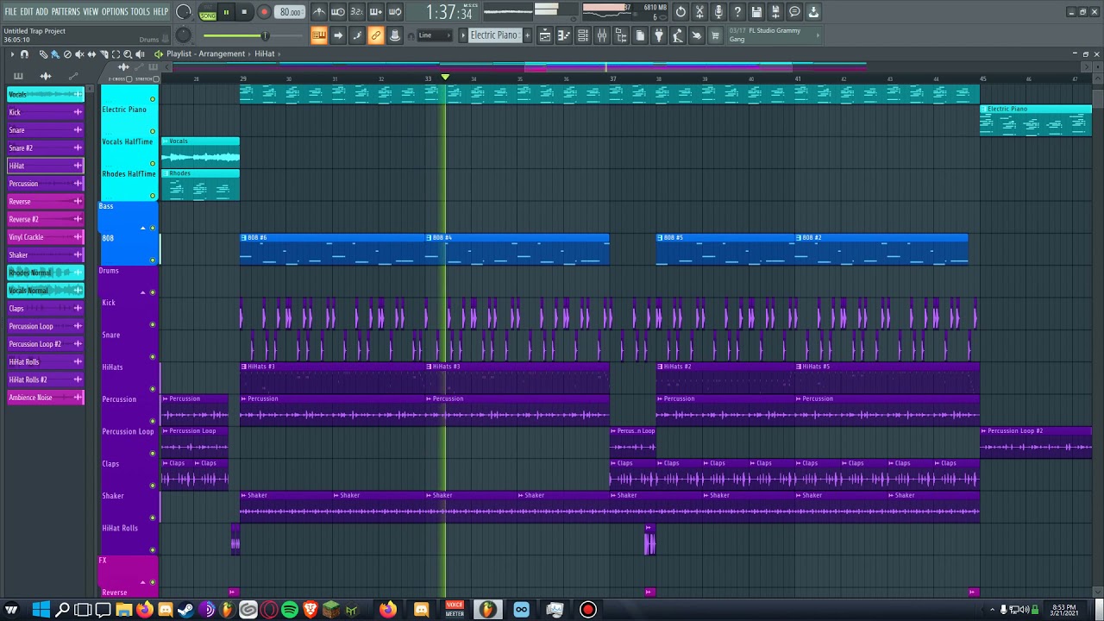Toggle wait-for-input-to-start-playing icon
1104x621 pixels.
[x=338, y=12]
